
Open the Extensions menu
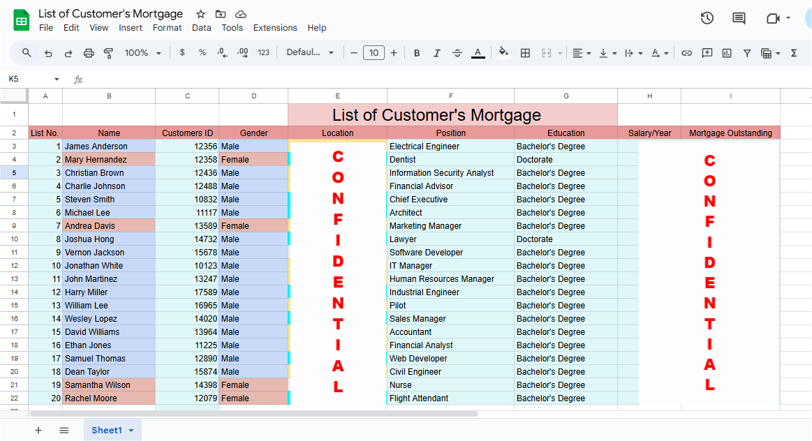pyautogui.click(x=275, y=28)
